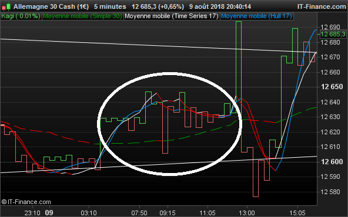Image resolution: width=348 pixels, height=217 pixels.
Task: Open the Moyenne mobile (Simple 30) label
Action: (82, 16)
